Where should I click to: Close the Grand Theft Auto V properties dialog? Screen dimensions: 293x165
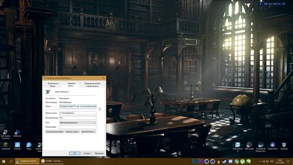click(104, 78)
